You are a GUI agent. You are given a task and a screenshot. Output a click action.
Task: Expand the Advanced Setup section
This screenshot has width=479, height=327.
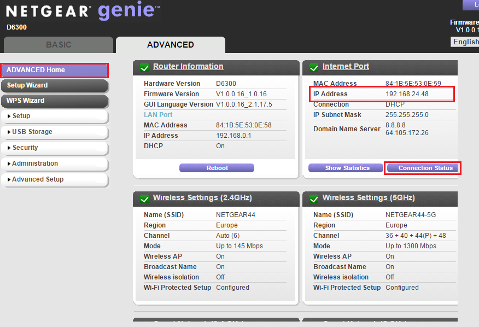[55, 179]
